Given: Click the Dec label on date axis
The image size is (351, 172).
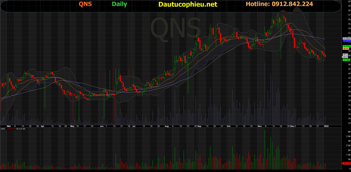Looking at the screenshot, I should [292, 126].
